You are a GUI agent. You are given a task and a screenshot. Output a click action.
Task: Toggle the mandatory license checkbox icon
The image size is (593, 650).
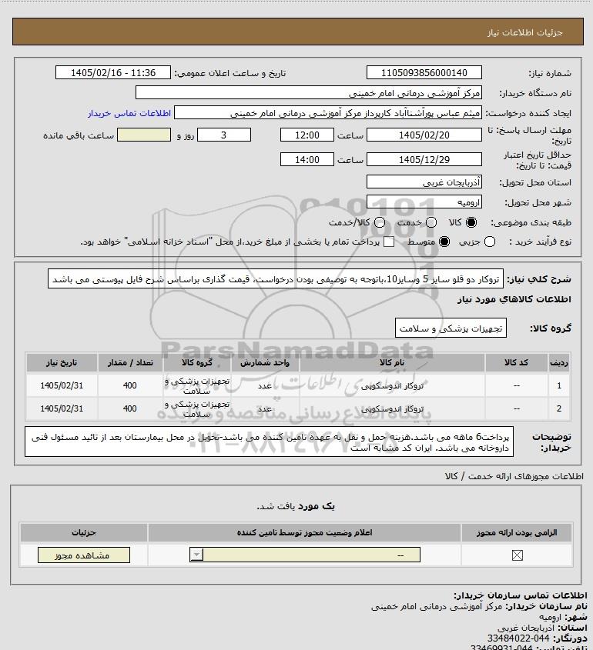point(517,555)
